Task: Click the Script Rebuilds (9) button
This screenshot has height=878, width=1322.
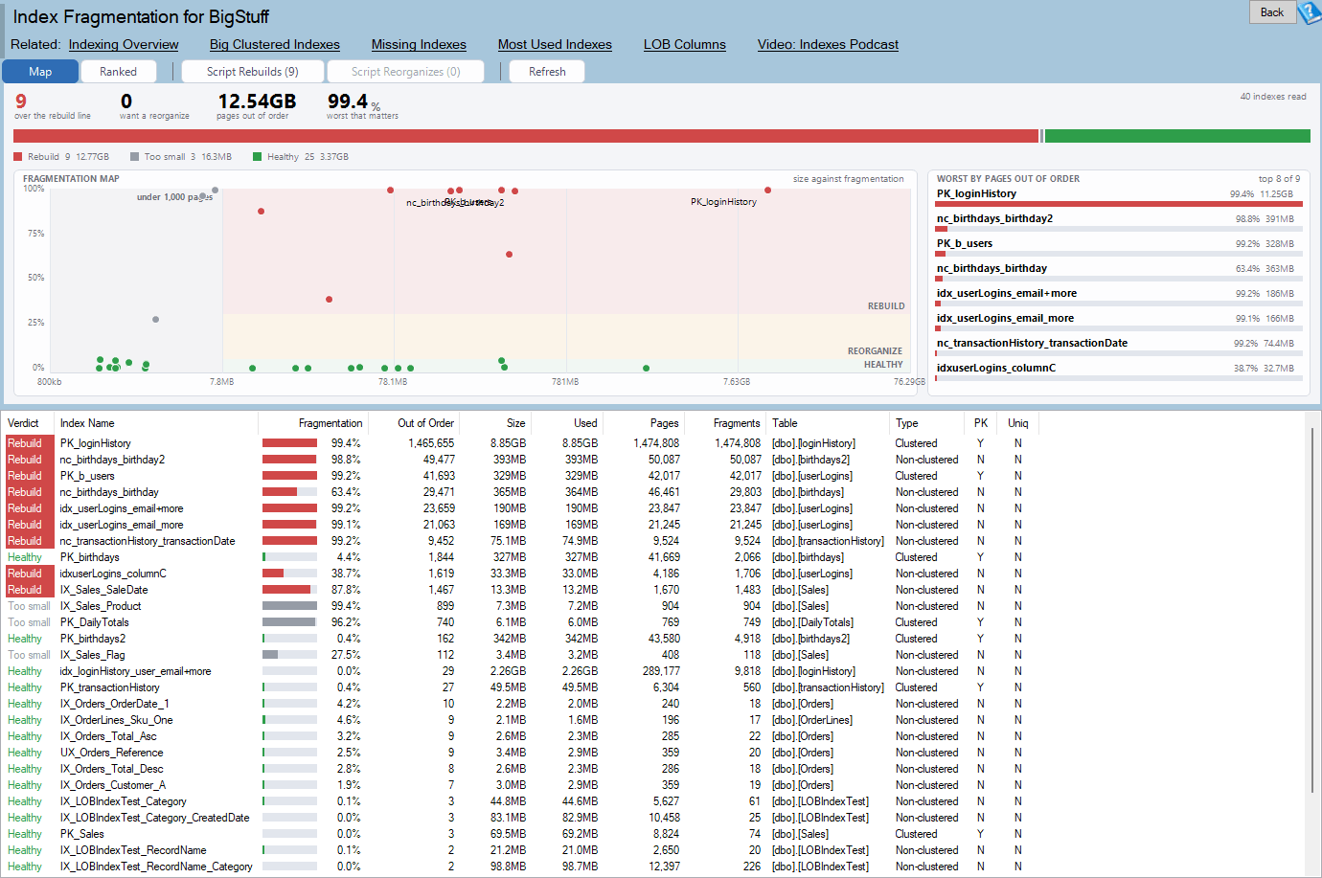Action: point(253,72)
